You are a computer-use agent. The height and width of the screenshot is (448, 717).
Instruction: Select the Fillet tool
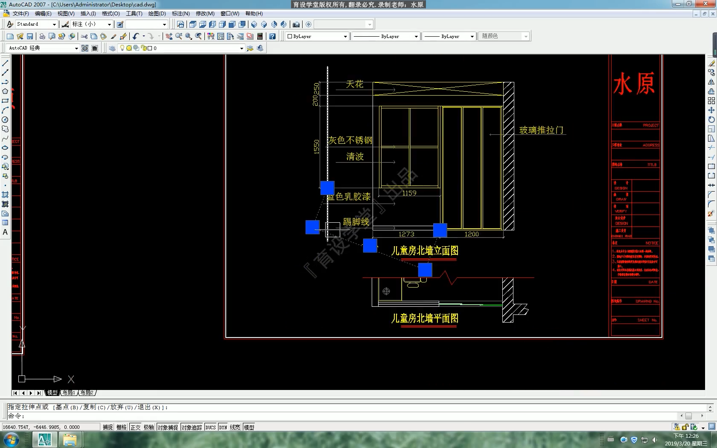(711, 204)
